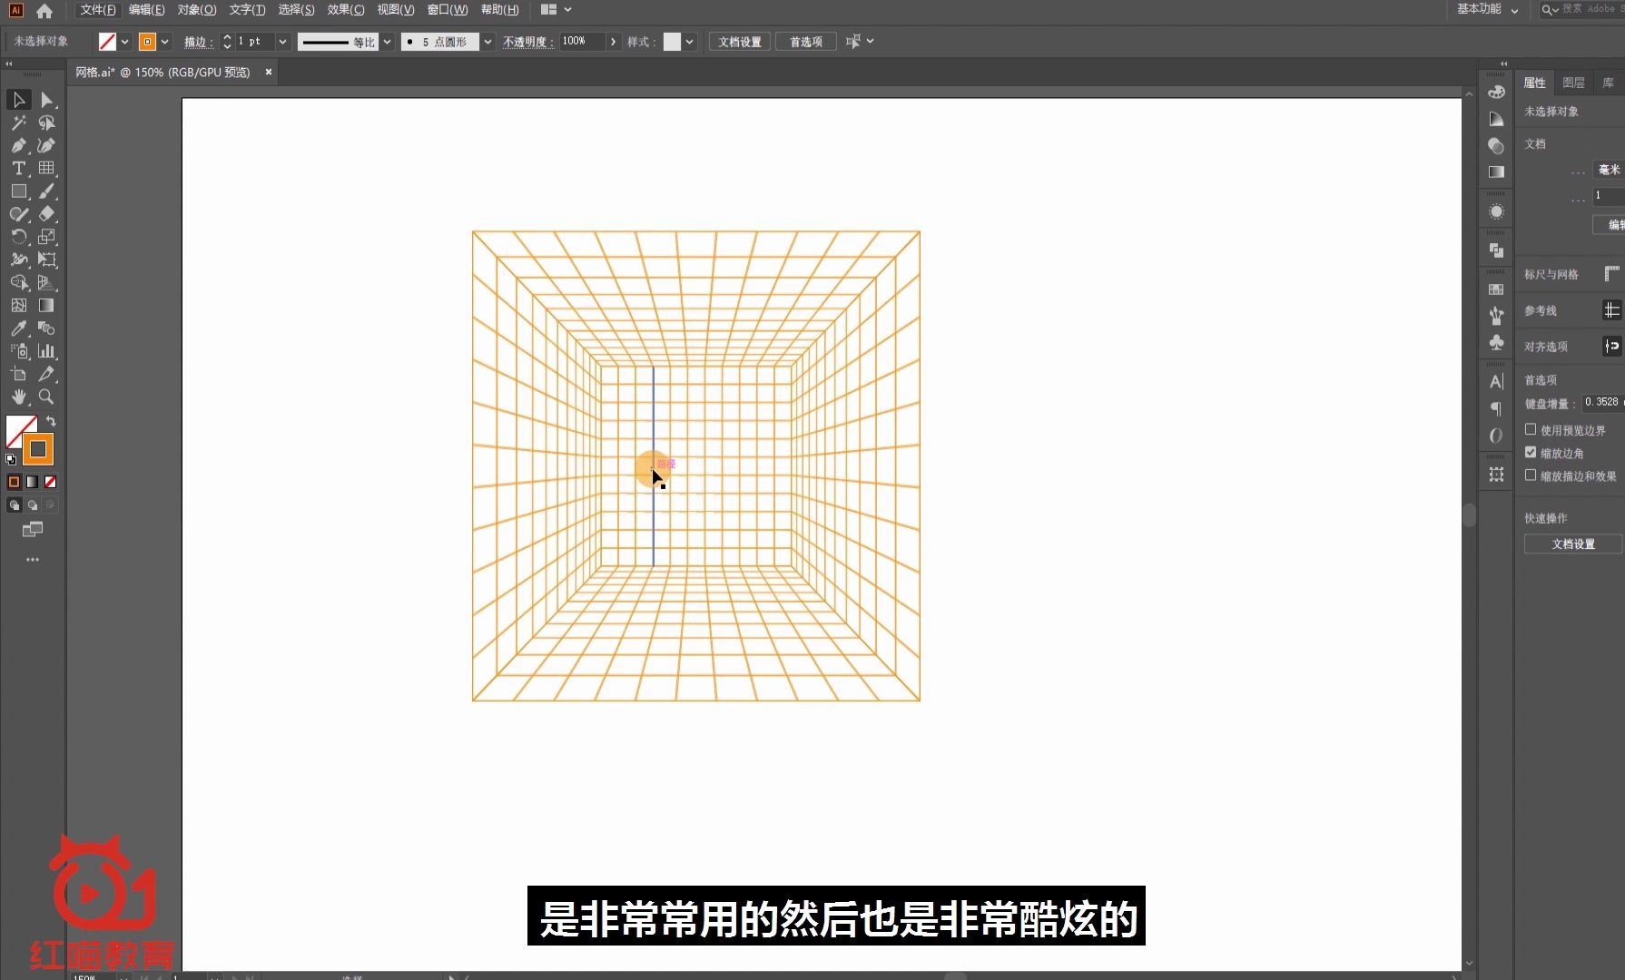The width and height of the screenshot is (1625, 980).
Task: Select the Shape Builder tool
Action: click(x=18, y=283)
